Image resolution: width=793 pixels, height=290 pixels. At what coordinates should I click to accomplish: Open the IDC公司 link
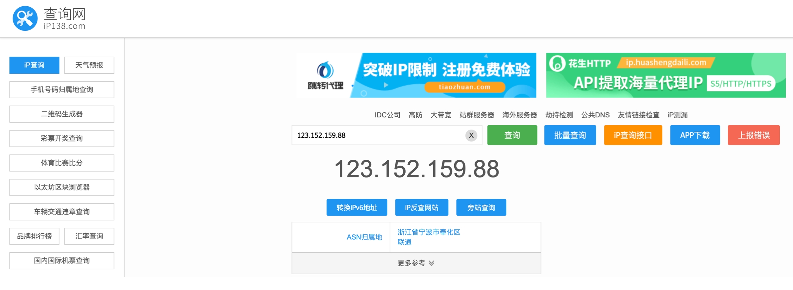click(387, 115)
